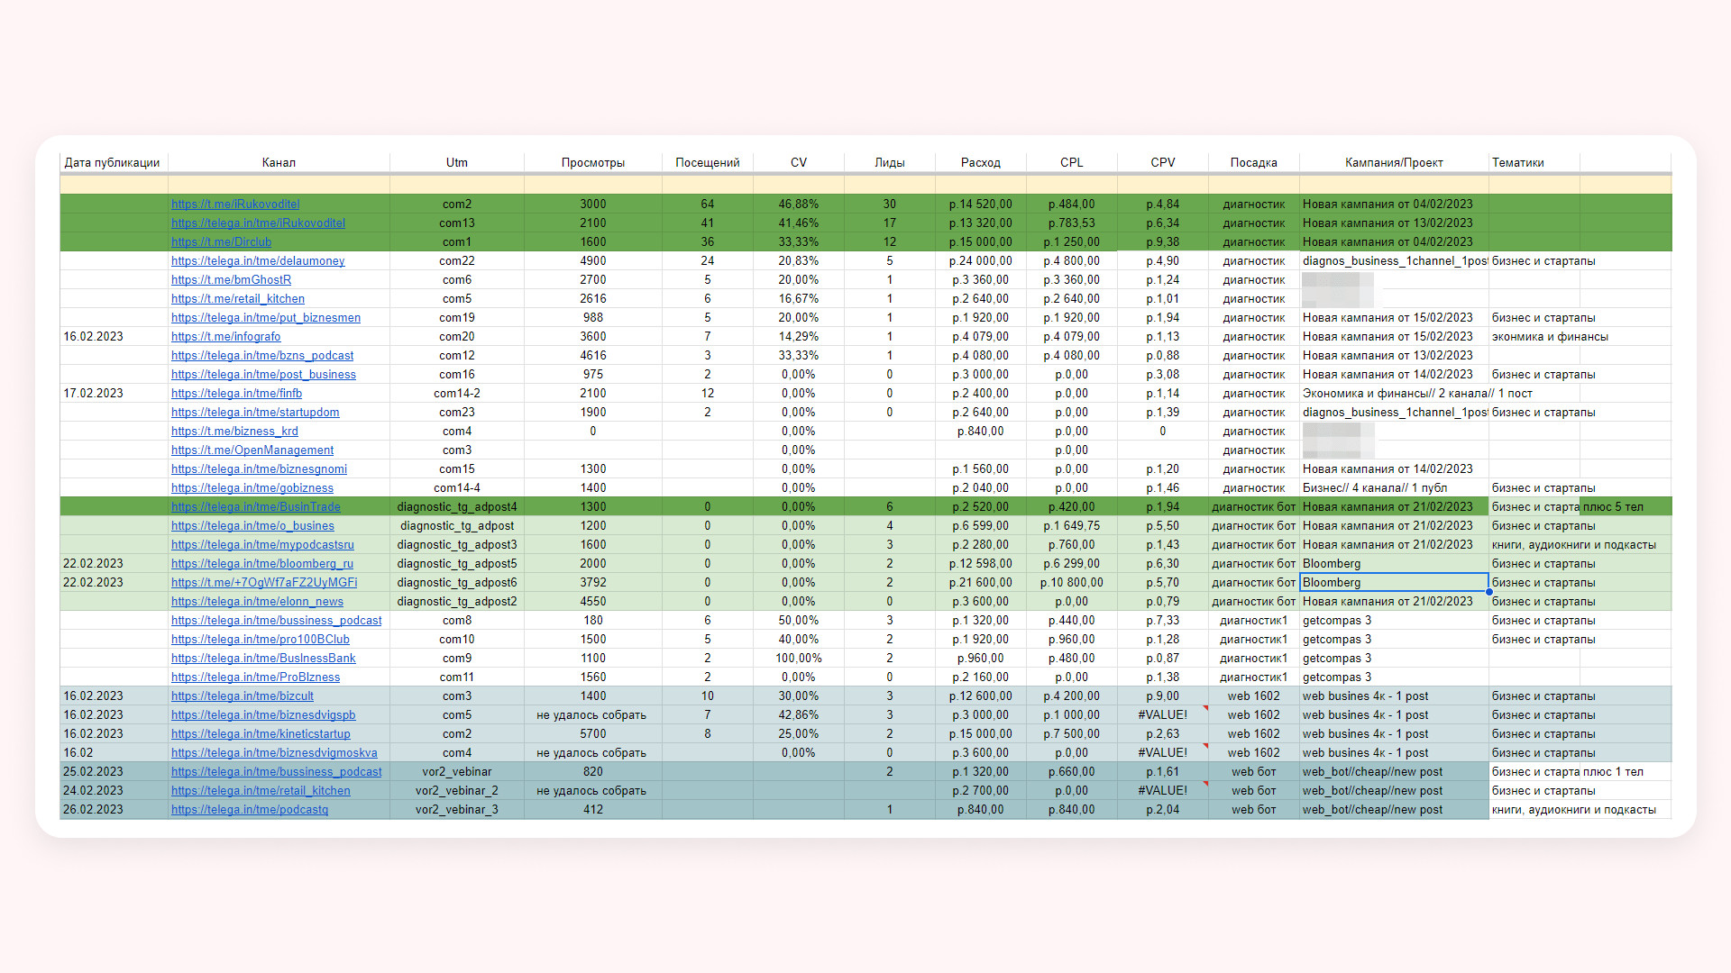
Task: Select the плюс 5 тел cell
Action: click(x=1613, y=507)
